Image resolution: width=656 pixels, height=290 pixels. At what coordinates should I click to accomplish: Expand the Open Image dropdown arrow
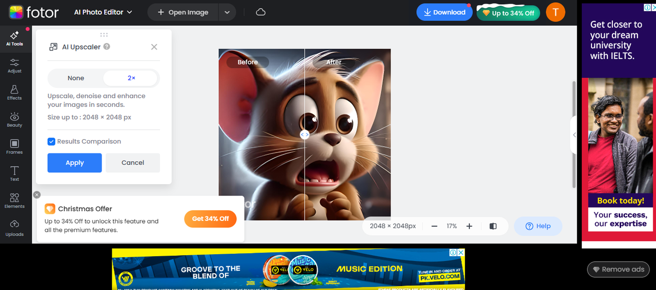pyautogui.click(x=227, y=12)
